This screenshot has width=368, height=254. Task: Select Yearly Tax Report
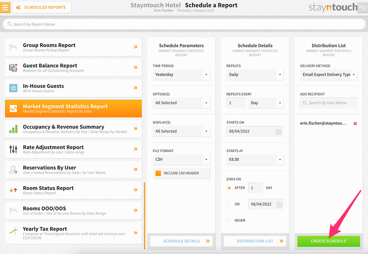[74, 233]
